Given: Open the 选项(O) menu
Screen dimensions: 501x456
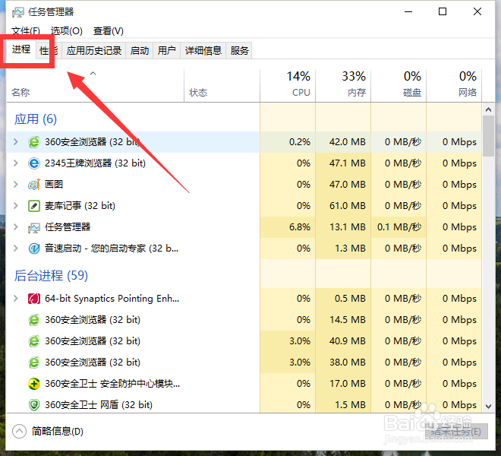Looking at the screenshot, I should coord(67,31).
